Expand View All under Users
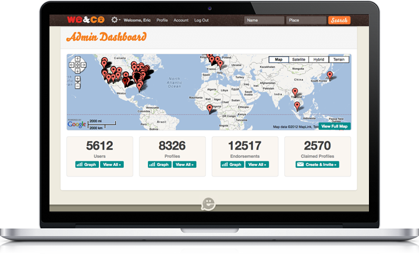Viewport: 419px width, 254px height. coord(112,165)
